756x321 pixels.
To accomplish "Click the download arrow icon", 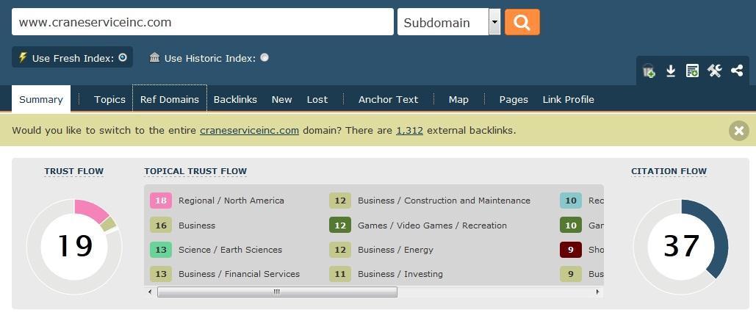I will 670,71.
